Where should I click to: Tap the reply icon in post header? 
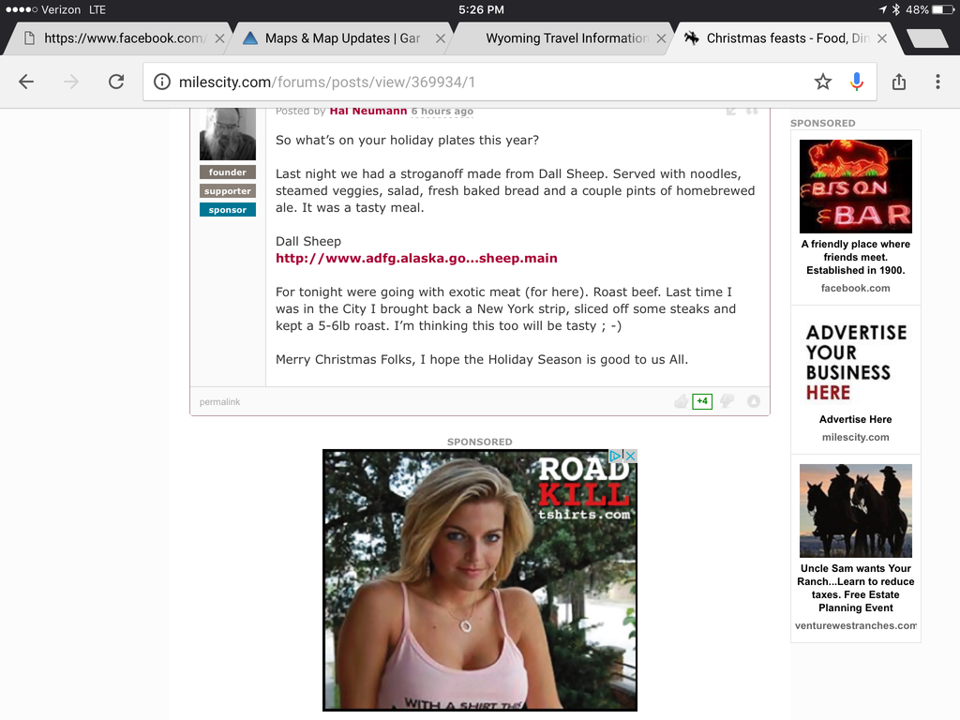coord(731,111)
